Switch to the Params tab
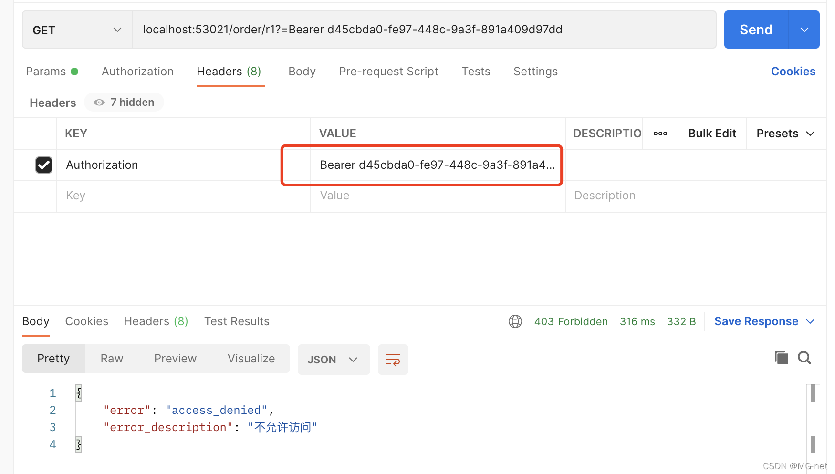This screenshot has height=474, width=835. (x=52, y=72)
